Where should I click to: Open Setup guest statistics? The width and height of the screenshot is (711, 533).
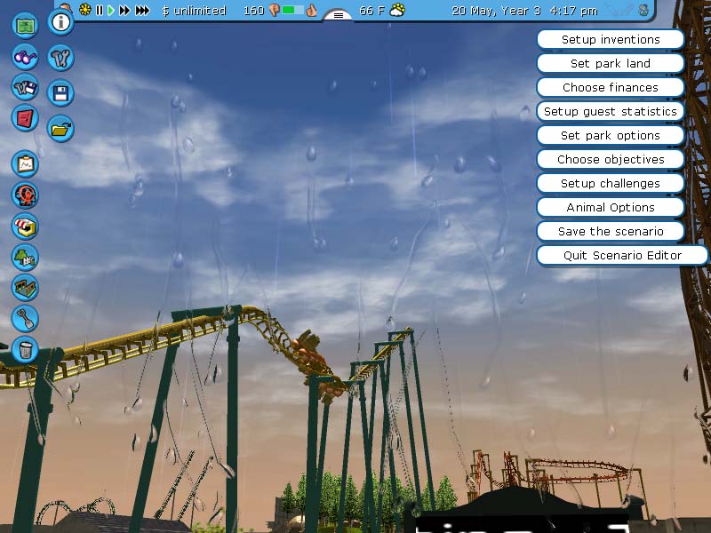(611, 112)
